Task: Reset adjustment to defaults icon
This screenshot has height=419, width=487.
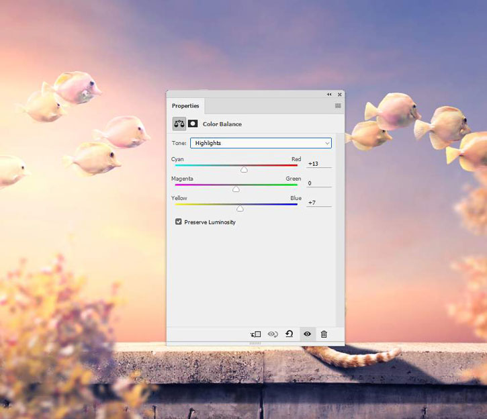Action: [x=289, y=334]
